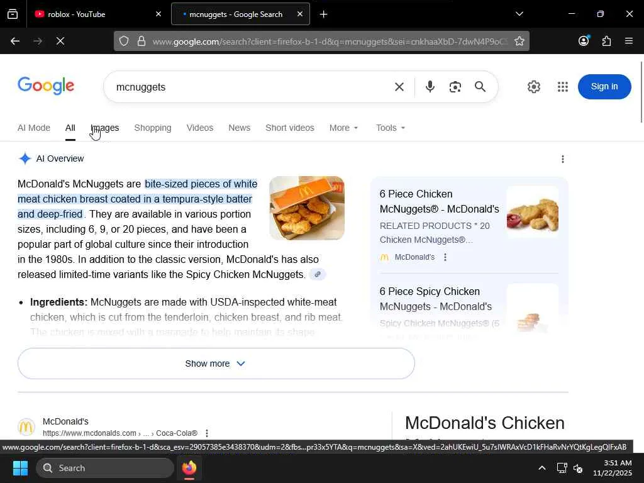This screenshot has height=483, width=644.
Task: Open muted volume tray icon
Action: tap(579, 468)
